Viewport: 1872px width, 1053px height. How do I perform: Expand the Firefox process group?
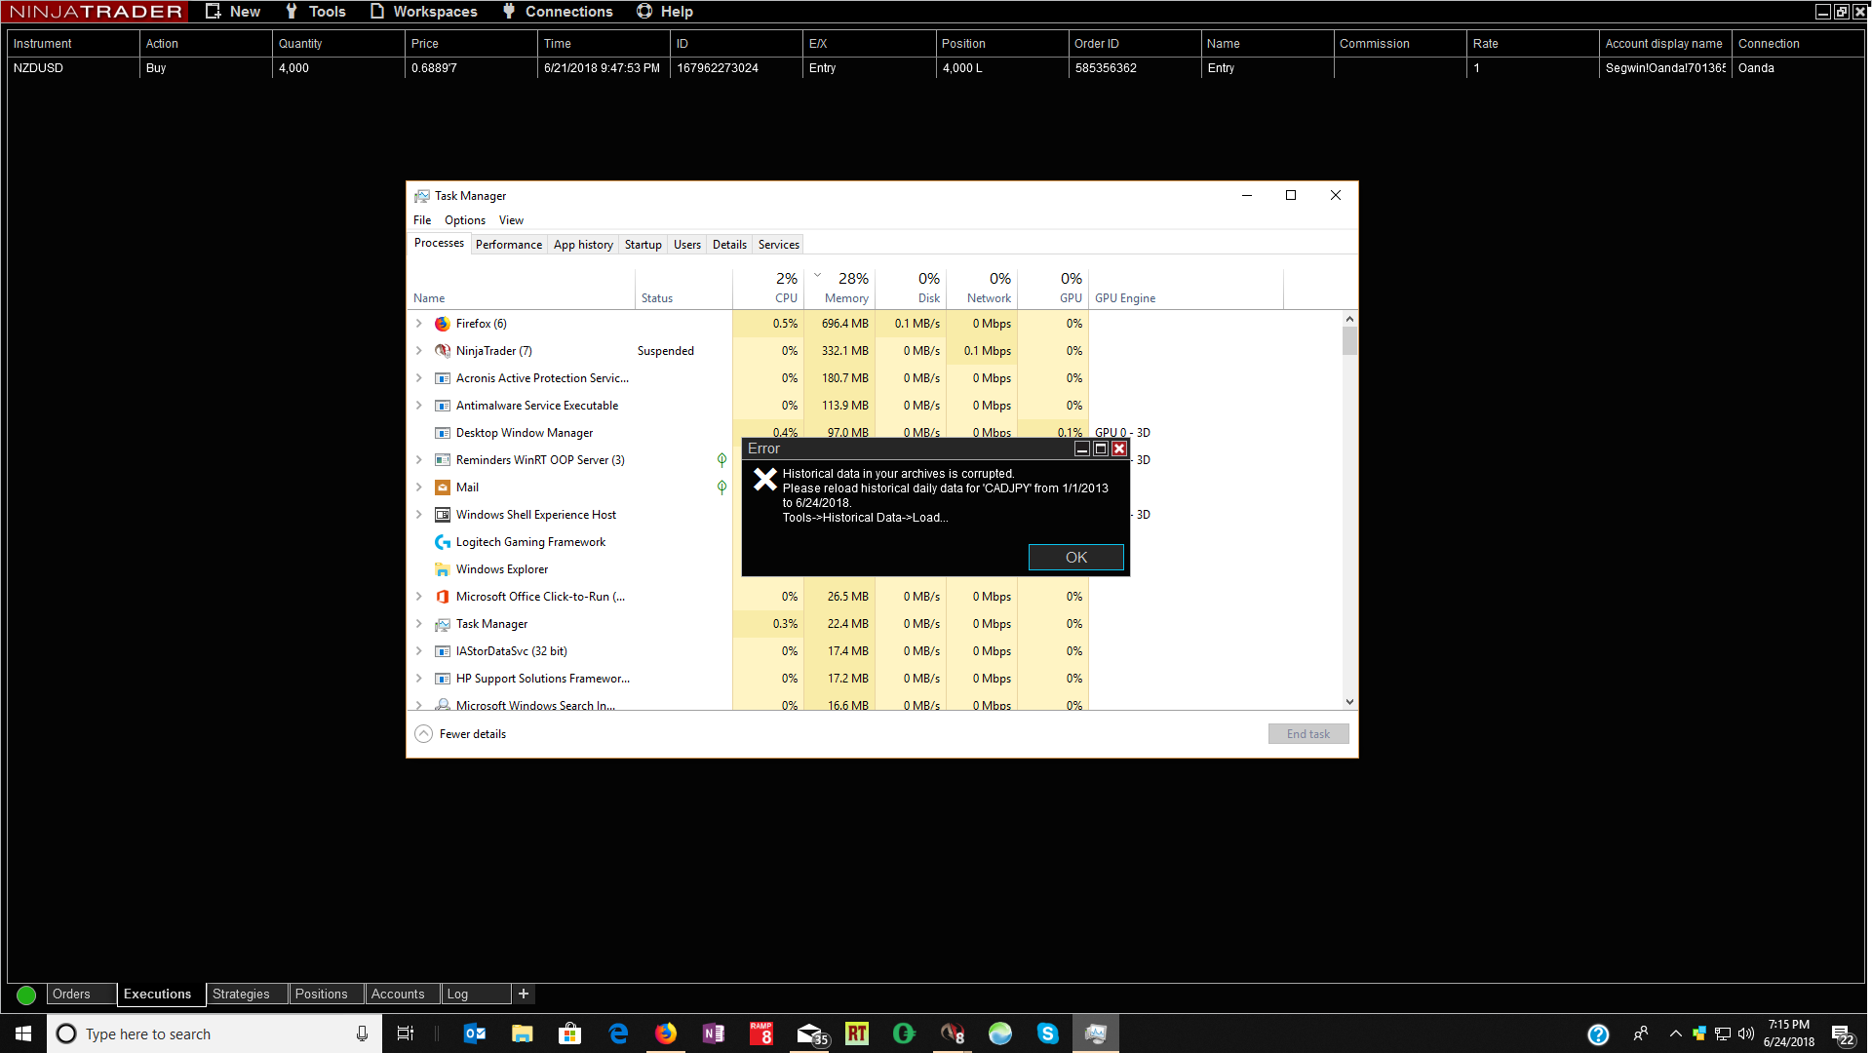coord(419,324)
